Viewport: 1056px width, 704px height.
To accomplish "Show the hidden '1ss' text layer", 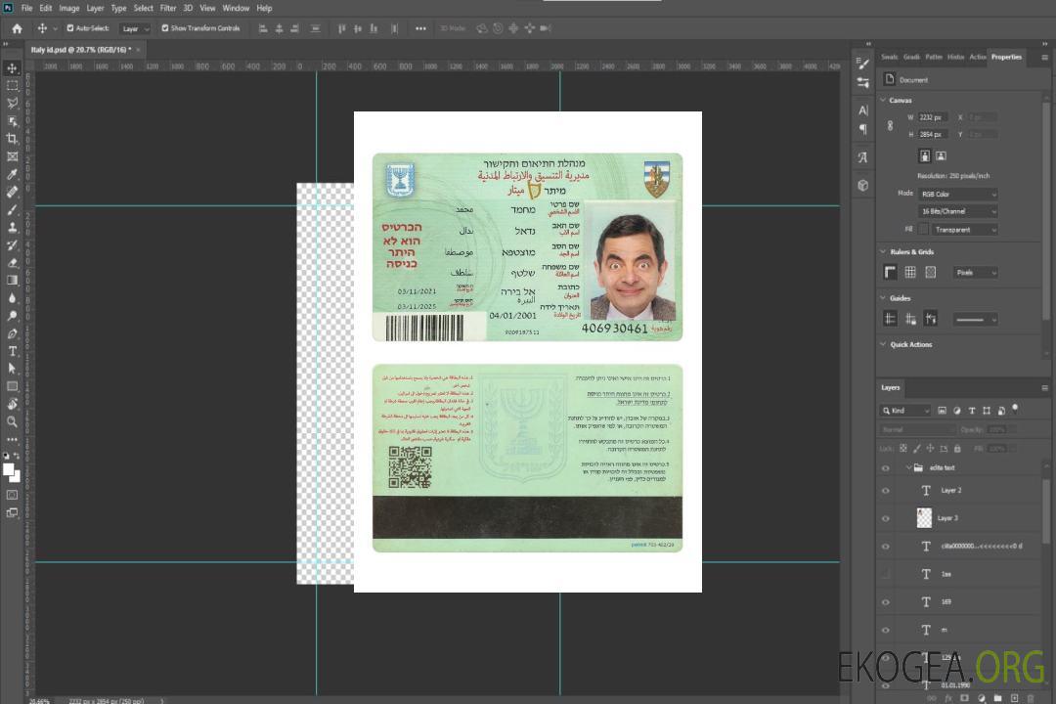I will point(886,575).
